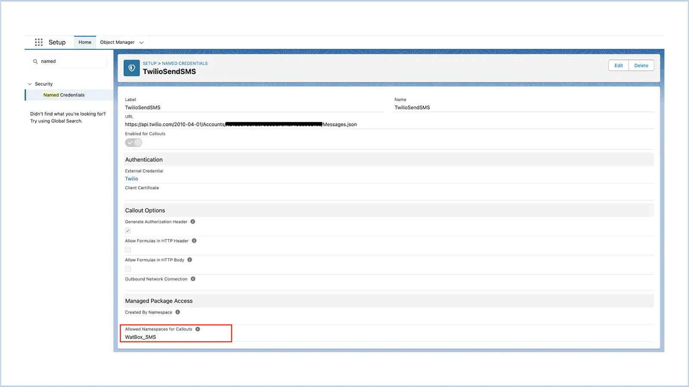Click the 'Try using Global Search' hint text
Screen dimensions: 689x387
pyautogui.click(x=56, y=121)
